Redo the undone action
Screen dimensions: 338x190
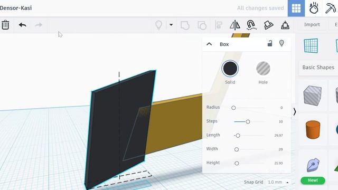39,25
